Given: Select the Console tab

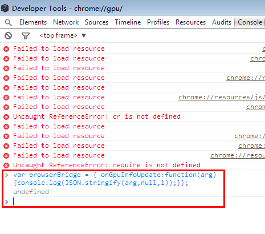Looking at the screenshot, I should (x=250, y=22).
